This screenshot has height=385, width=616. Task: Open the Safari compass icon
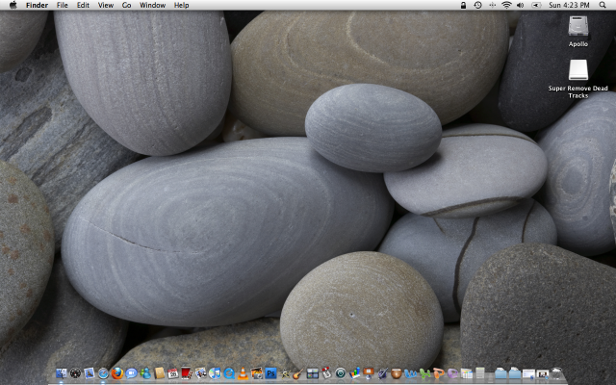(x=103, y=373)
